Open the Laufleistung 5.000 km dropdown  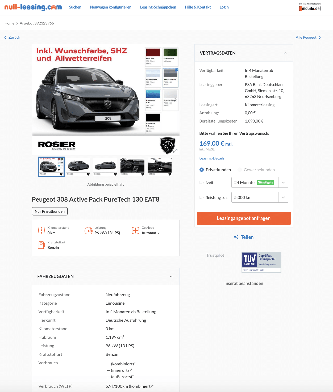[x=260, y=197]
